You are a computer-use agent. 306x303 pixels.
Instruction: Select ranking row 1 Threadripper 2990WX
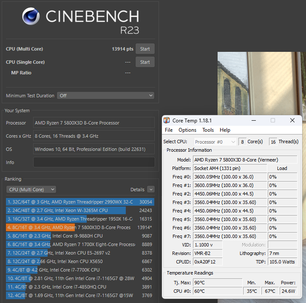(x=80, y=202)
